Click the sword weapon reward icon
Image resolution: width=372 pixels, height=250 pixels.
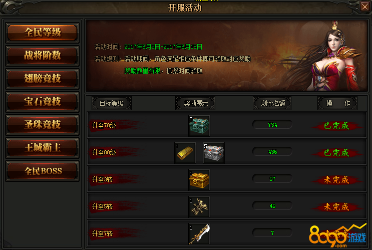coord(199,234)
